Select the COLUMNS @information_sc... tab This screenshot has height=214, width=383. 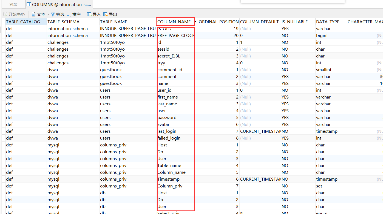tap(59, 5)
